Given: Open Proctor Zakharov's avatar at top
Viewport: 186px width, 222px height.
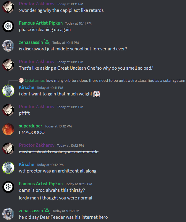Looking at the screenshot, I should [8, 7].
